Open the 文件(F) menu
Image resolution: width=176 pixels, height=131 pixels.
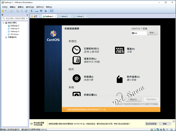(5, 7)
